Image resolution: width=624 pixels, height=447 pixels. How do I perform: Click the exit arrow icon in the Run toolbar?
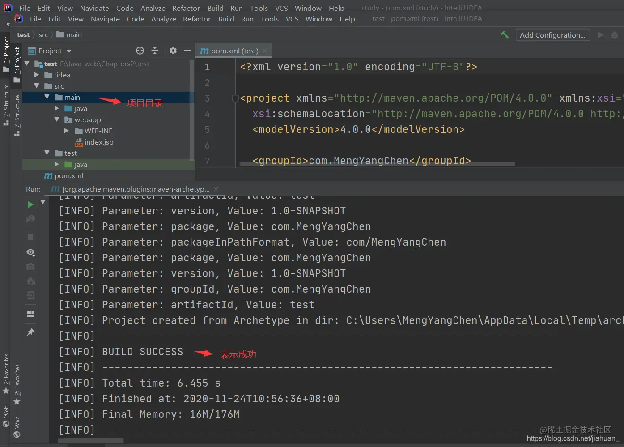tap(30, 295)
